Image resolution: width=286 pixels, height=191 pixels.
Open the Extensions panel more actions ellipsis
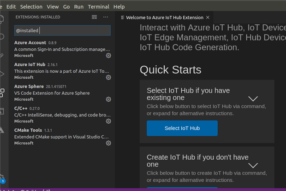[106, 17]
